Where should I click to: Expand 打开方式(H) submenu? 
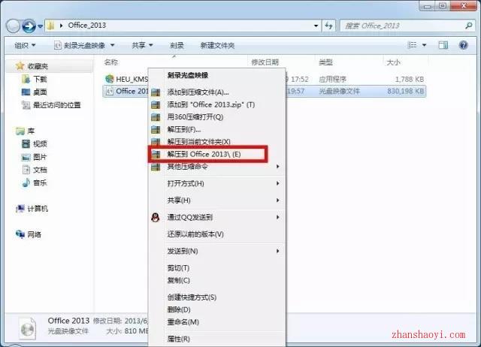[x=217, y=183]
